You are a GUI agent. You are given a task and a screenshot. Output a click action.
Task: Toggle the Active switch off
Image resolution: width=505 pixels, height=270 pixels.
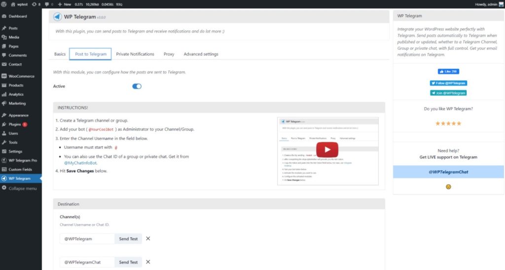(x=137, y=86)
